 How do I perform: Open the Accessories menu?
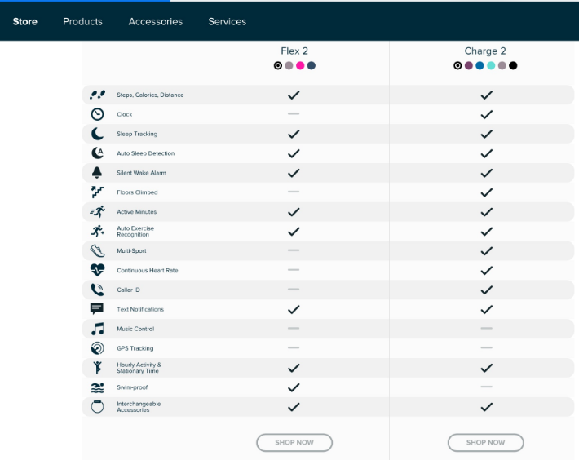point(156,21)
